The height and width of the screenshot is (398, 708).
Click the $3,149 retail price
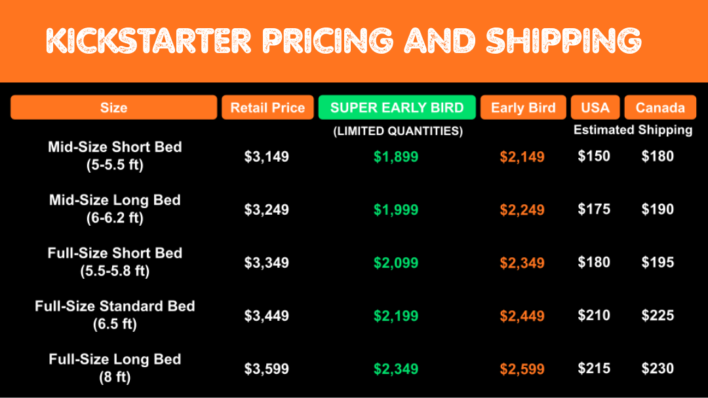point(266,156)
